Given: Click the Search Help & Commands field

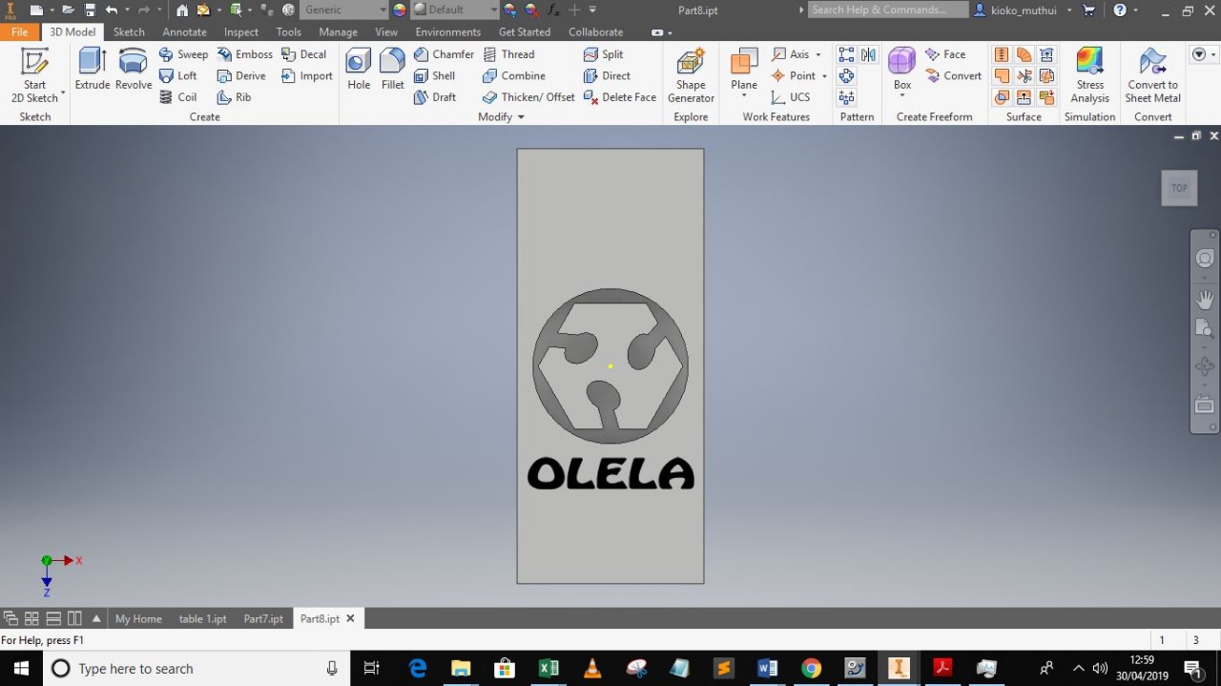Looking at the screenshot, I should tap(888, 10).
